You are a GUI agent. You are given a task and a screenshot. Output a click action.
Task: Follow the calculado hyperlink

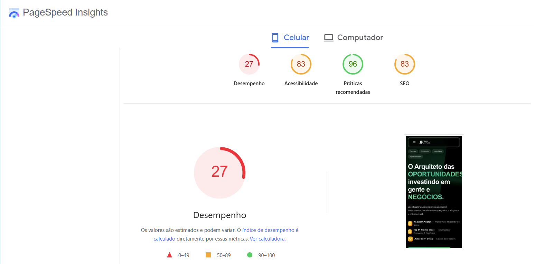(164, 238)
